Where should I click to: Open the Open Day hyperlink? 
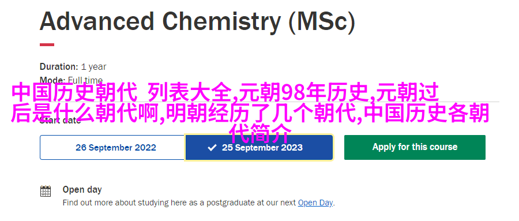click(315, 203)
